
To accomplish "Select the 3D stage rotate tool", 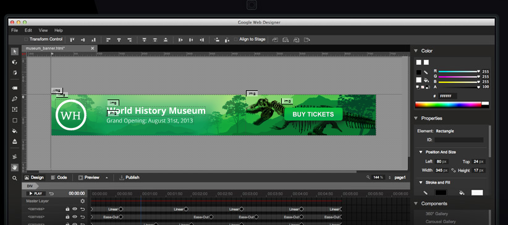I will pos(15,72).
